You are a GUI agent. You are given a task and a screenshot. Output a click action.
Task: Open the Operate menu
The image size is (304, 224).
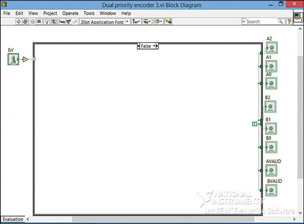click(70, 13)
